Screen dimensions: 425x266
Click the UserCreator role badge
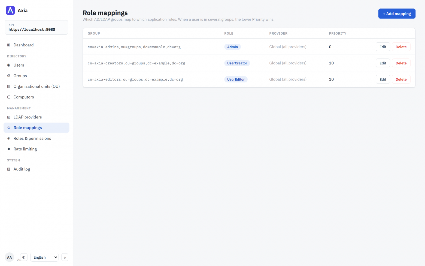(237, 63)
